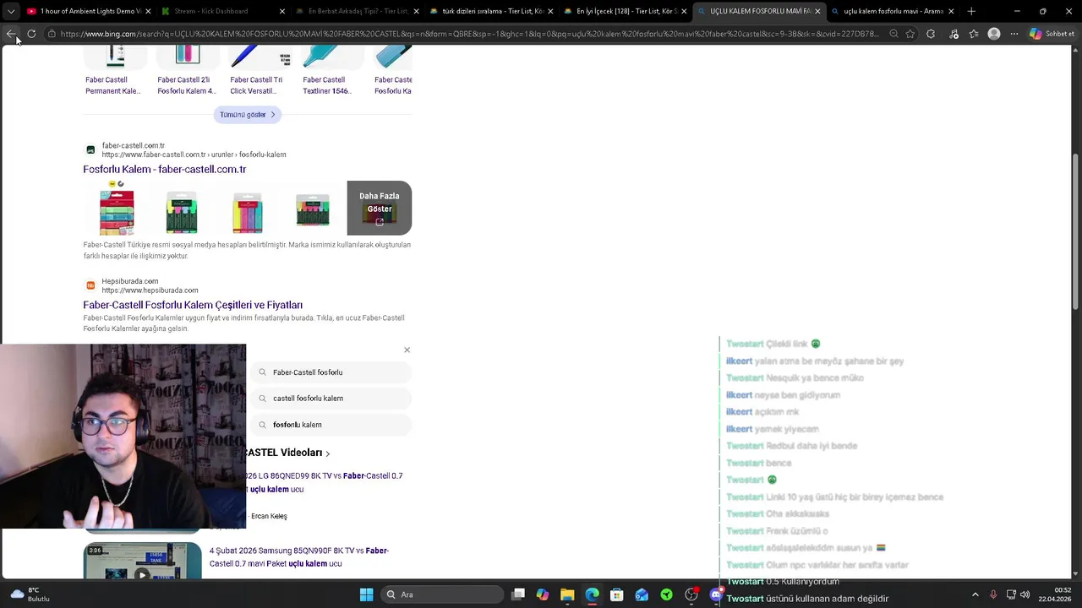
Task: Open the Outlook mail app on the taskbar
Action: tap(642, 594)
